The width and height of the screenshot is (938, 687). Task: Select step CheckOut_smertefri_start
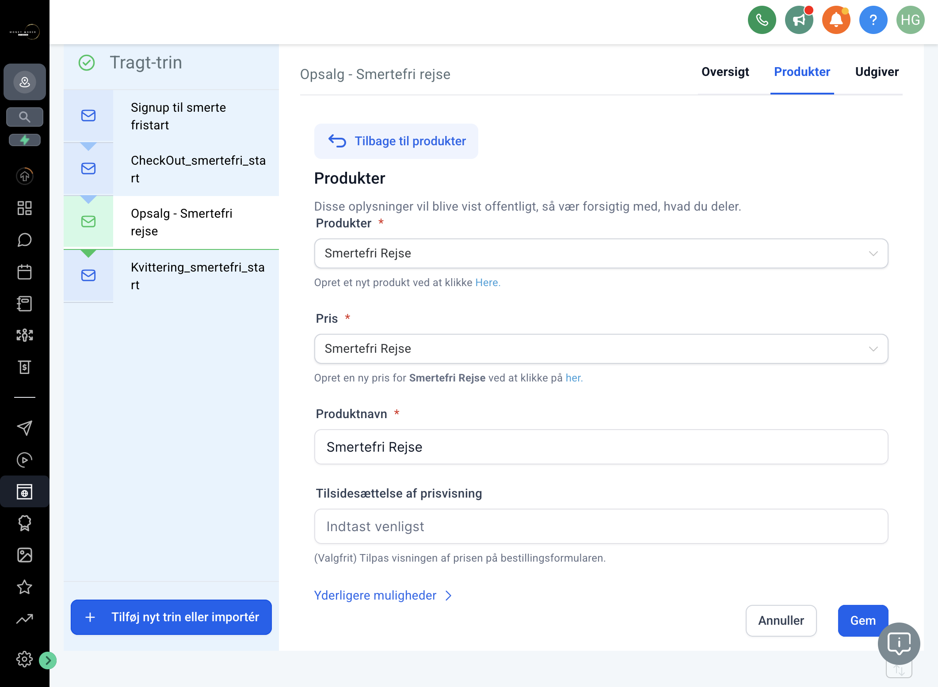pos(171,169)
